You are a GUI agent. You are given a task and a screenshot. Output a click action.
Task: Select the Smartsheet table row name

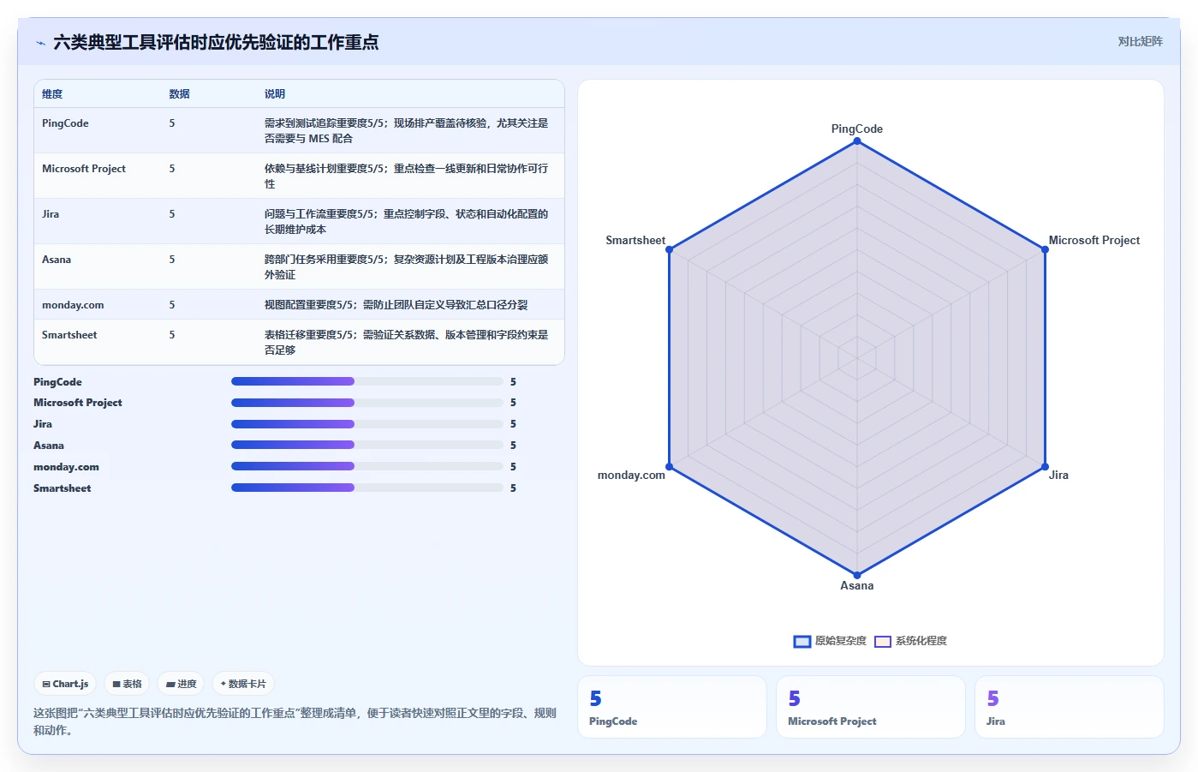pyautogui.click(x=69, y=335)
